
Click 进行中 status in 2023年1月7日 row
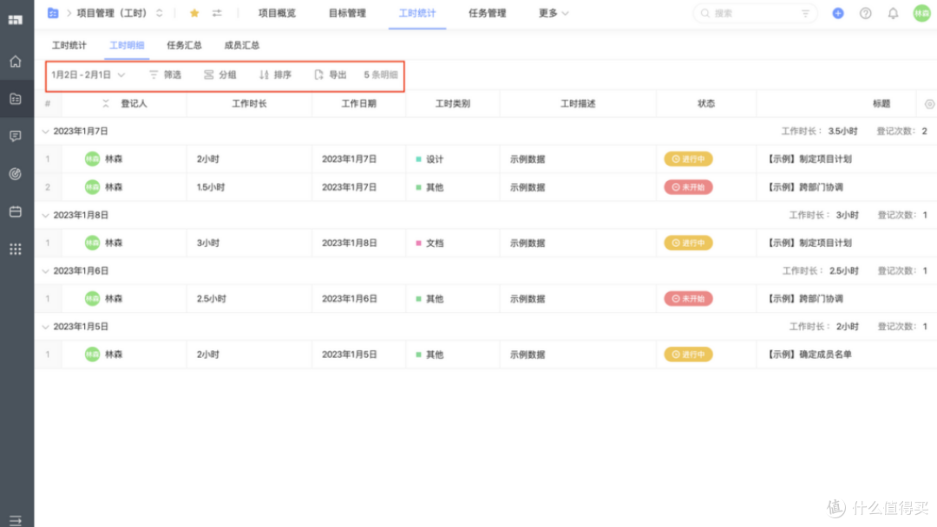[688, 159]
